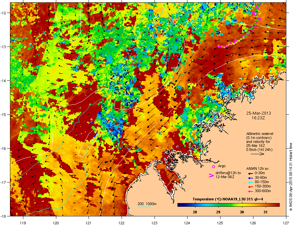Select the black 0-30m ANMN arrow symbol

(x=250, y=173)
